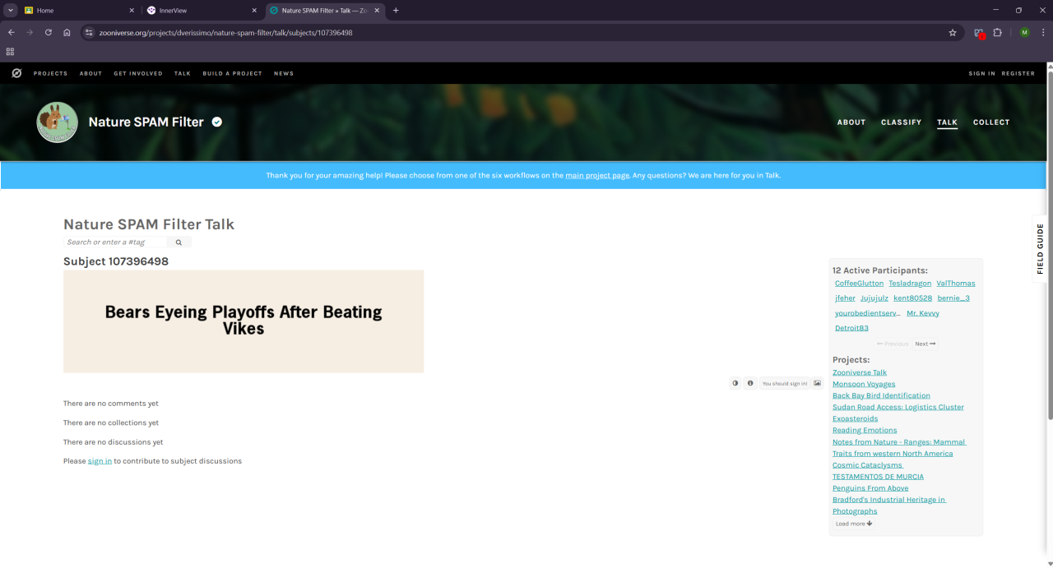Viewport: 1053px width, 568px height.
Task: Open participant CoffeeGlutton's profile
Action: coord(859,284)
